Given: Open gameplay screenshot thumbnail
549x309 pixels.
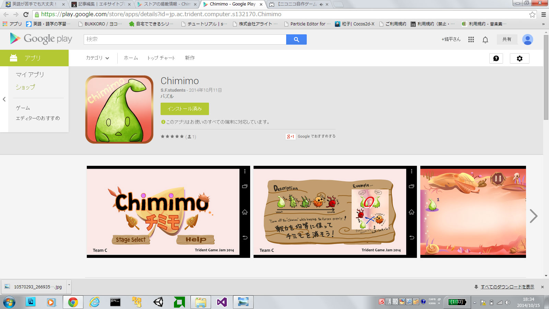Looking at the screenshot, I should [x=473, y=212].
